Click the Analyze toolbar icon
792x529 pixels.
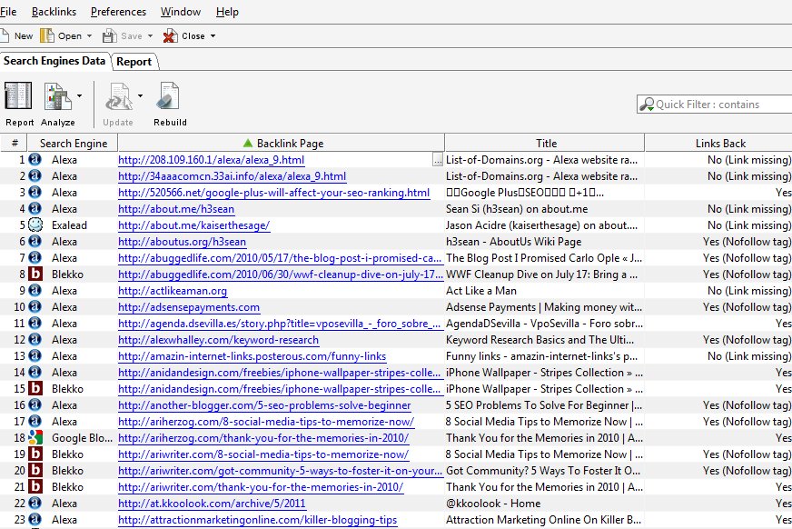[x=57, y=97]
